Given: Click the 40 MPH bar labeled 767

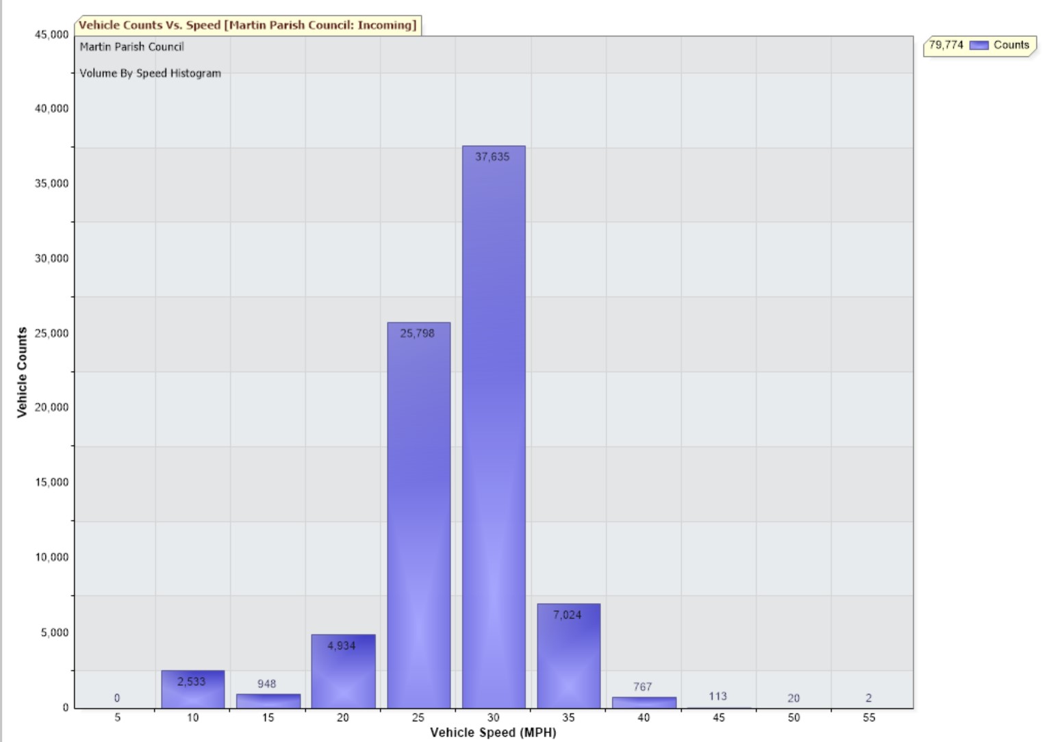Looking at the screenshot, I should pos(644,702).
